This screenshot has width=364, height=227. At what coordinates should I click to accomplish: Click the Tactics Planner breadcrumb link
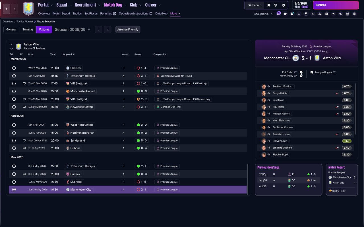pyautogui.click(x=25, y=22)
